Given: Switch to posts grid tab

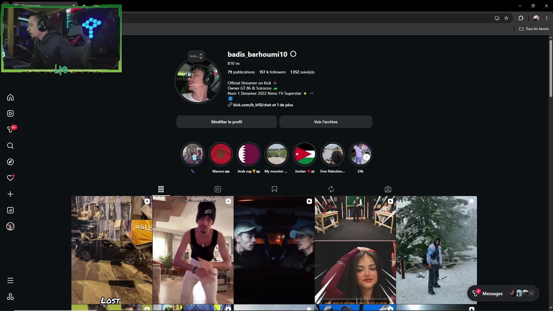Looking at the screenshot, I should tap(161, 189).
